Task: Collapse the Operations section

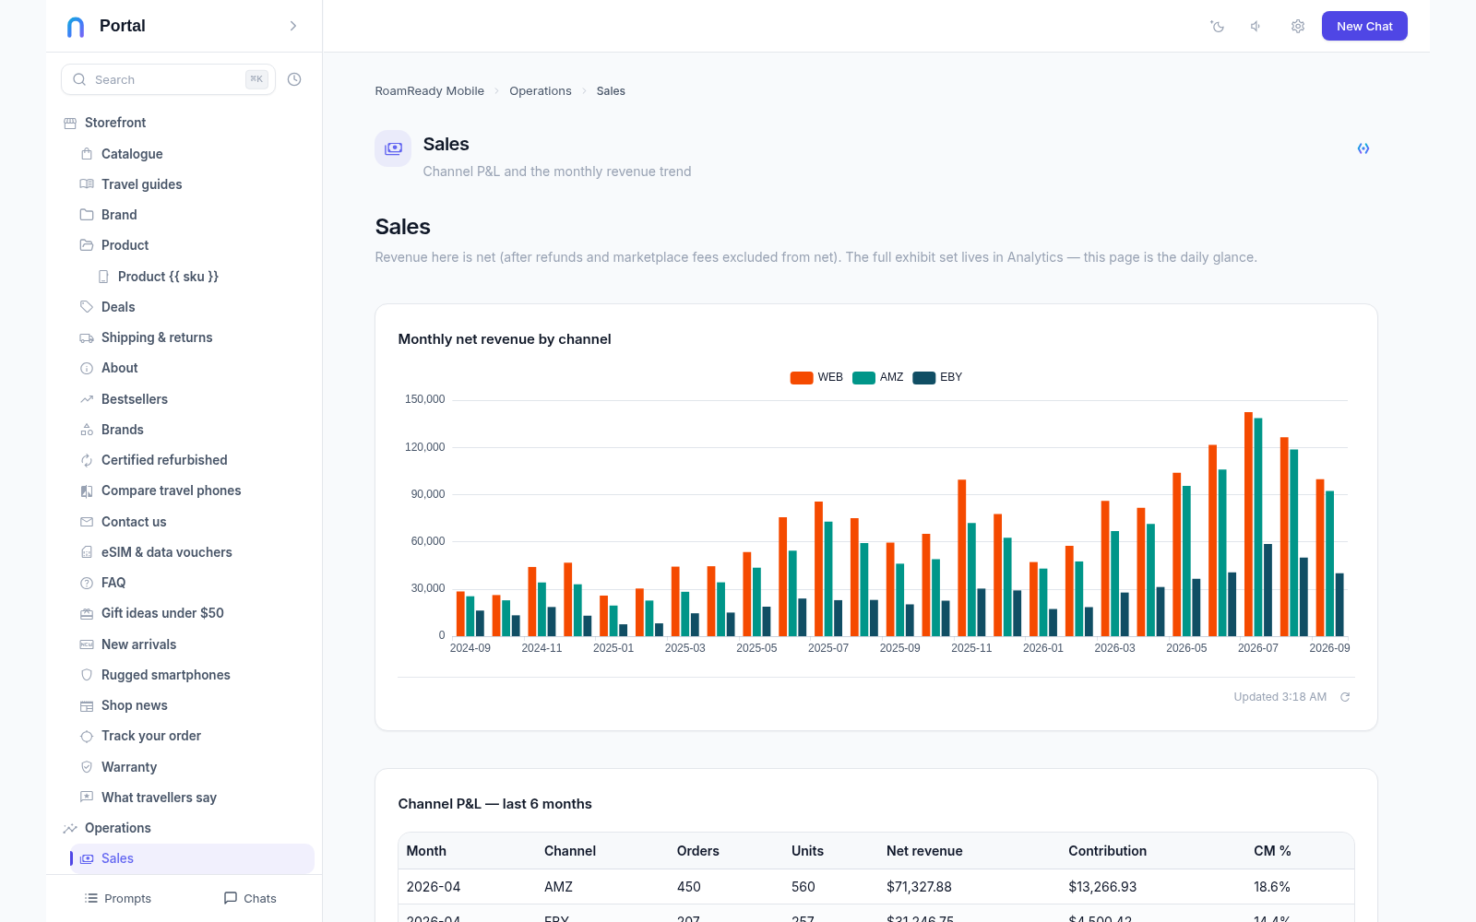Action: [117, 828]
